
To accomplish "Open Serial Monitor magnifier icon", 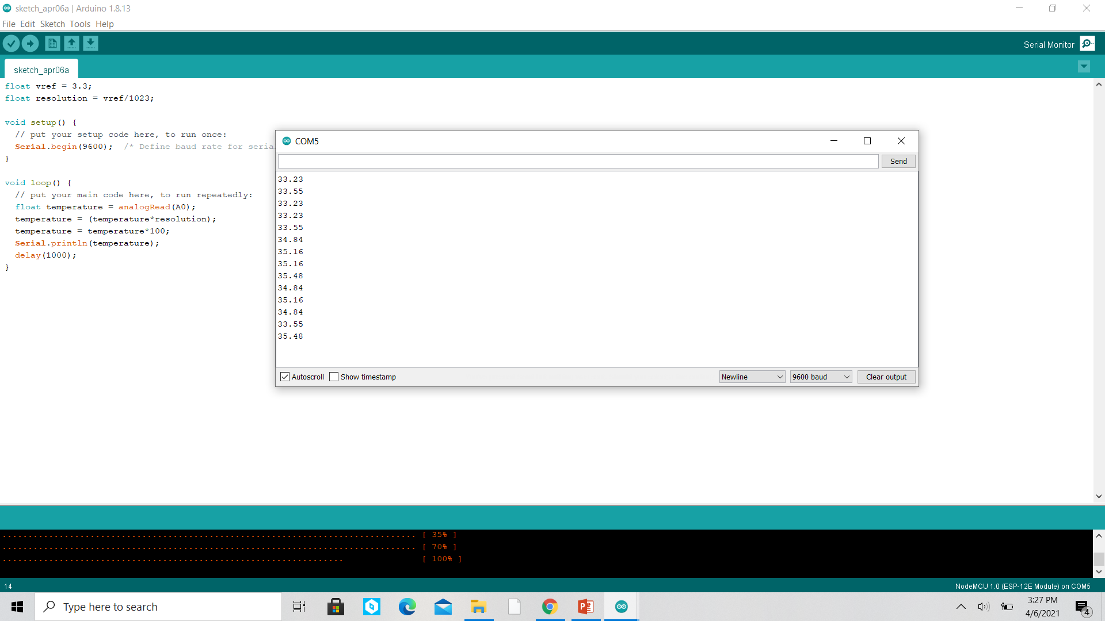I will pyautogui.click(x=1087, y=44).
